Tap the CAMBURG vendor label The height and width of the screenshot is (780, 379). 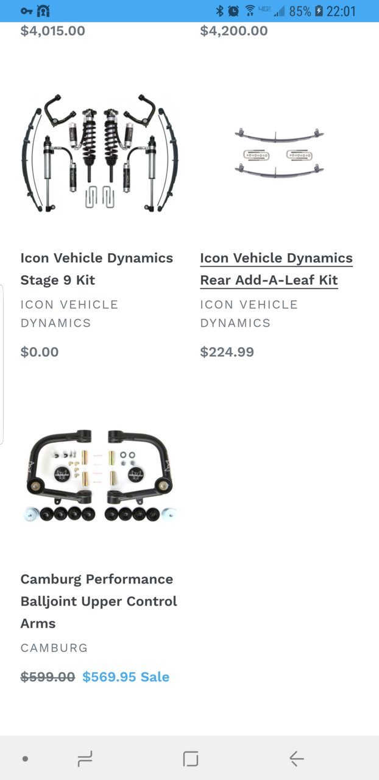(54, 648)
